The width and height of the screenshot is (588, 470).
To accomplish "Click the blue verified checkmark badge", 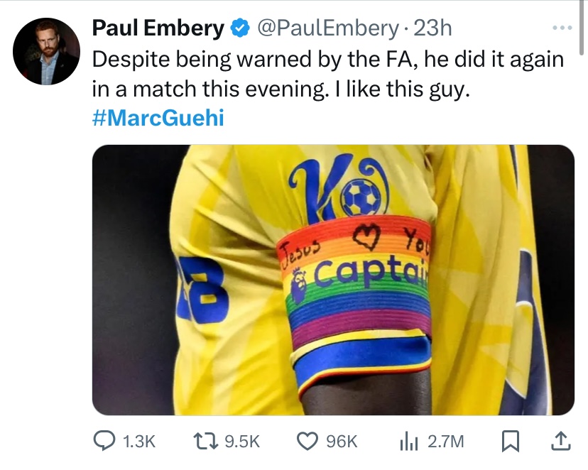I will (240, 28).
